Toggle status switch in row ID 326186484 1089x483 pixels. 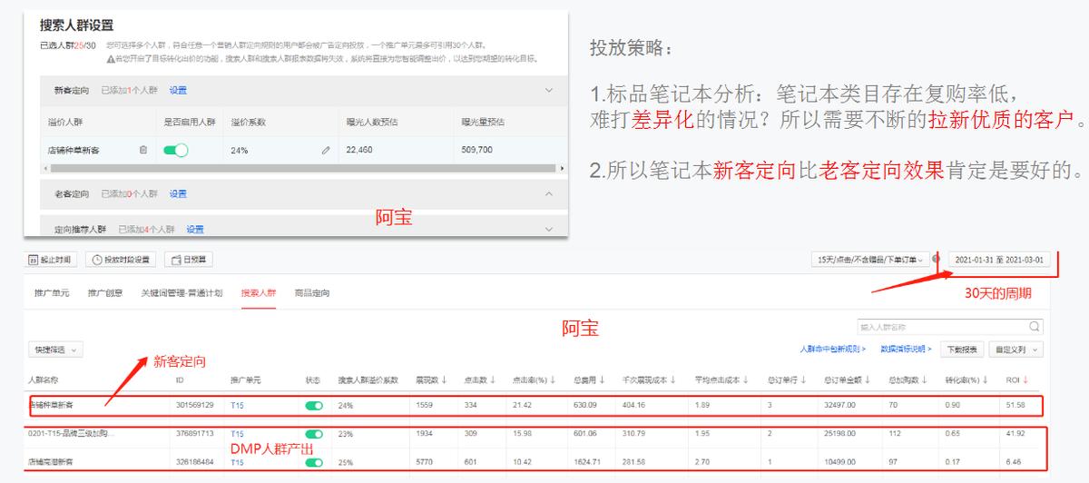[x=315, y=462]
